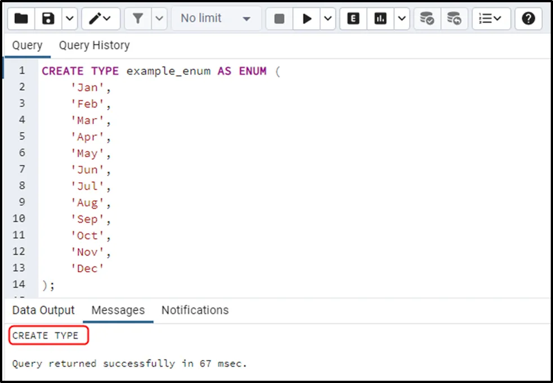Click the Commit database icon
Image resolution: width=553 pixels, height=383 pixels.
click(x=427, y=19)
